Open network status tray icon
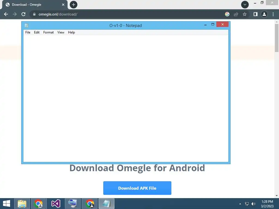The height and width of the screenshot is (209, 279). coord(247,204)
